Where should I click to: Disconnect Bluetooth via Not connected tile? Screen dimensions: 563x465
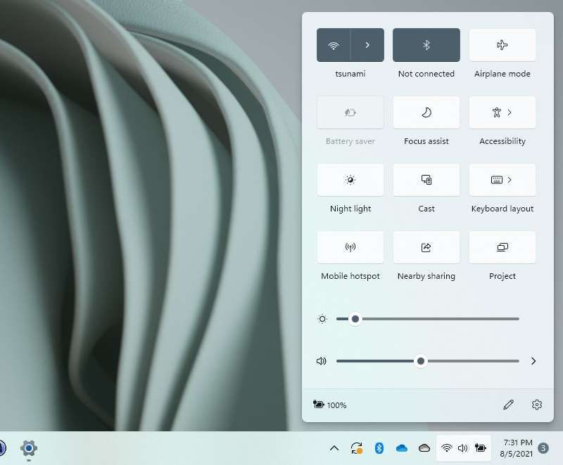coord(426,44)
